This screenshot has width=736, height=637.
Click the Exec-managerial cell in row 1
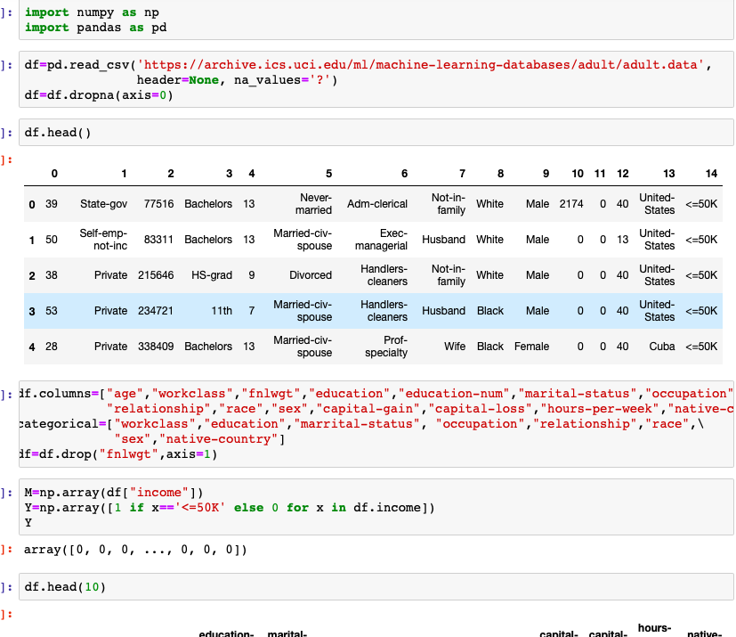click(381, 240)
